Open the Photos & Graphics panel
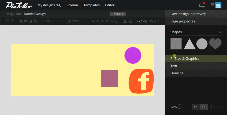The height and width of the screenshot is (115, 227). (196, 59)
